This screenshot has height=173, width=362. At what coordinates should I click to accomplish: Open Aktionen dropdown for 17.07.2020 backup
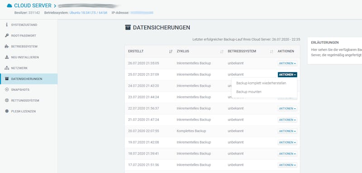(287, 165)
